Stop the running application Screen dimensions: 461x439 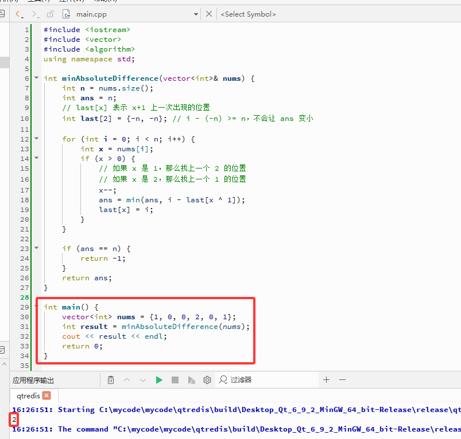pyautogui.click(x=175, y=380)
